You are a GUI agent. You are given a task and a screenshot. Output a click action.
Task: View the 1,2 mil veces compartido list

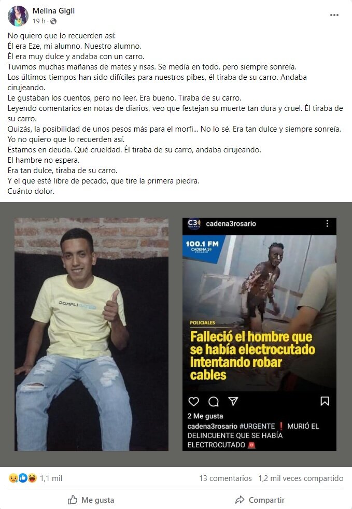[301, 478]
